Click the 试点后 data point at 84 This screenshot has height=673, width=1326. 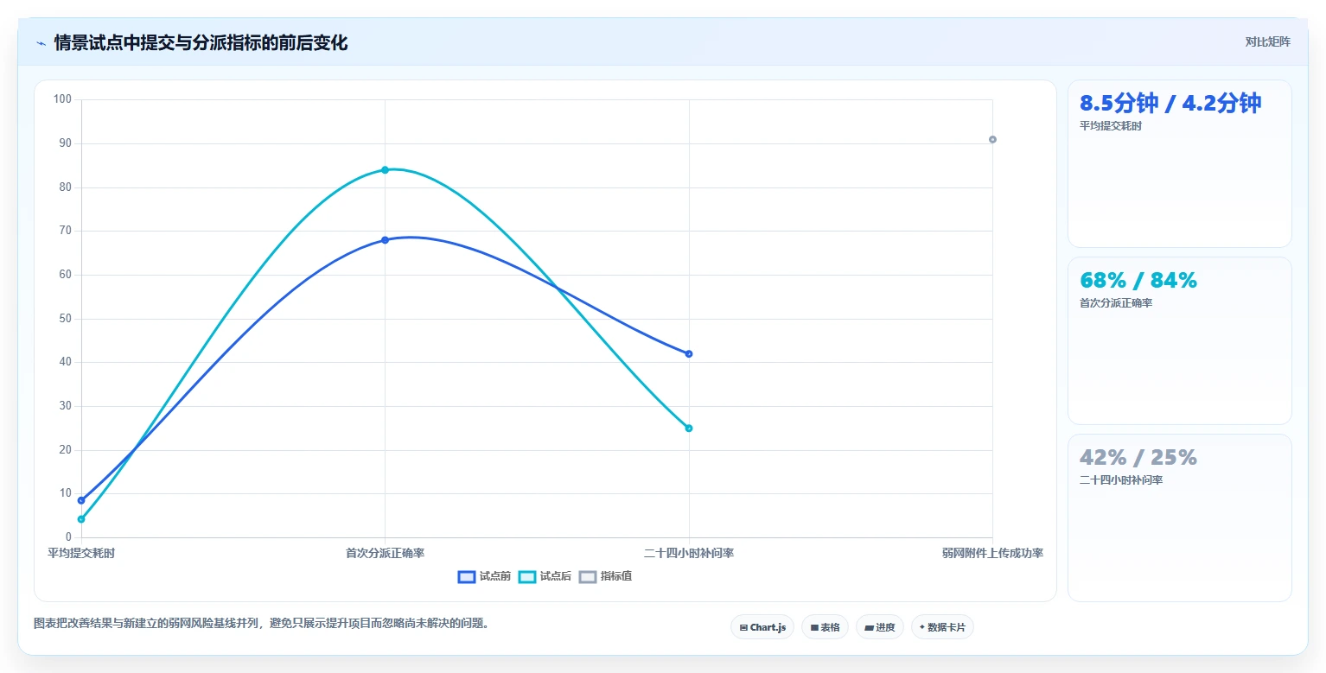385,169
